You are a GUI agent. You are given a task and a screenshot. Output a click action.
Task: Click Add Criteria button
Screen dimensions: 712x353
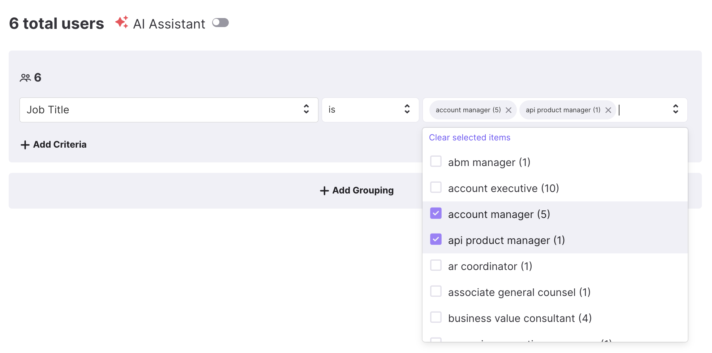(x=53, y=145)
